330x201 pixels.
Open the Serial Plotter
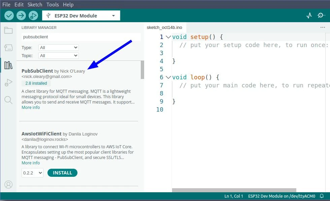point(309,15)
